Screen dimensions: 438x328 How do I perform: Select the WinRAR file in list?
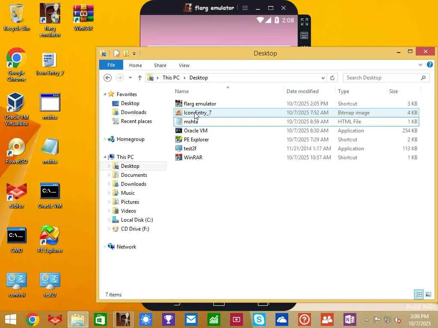click(x=296, y=157)
